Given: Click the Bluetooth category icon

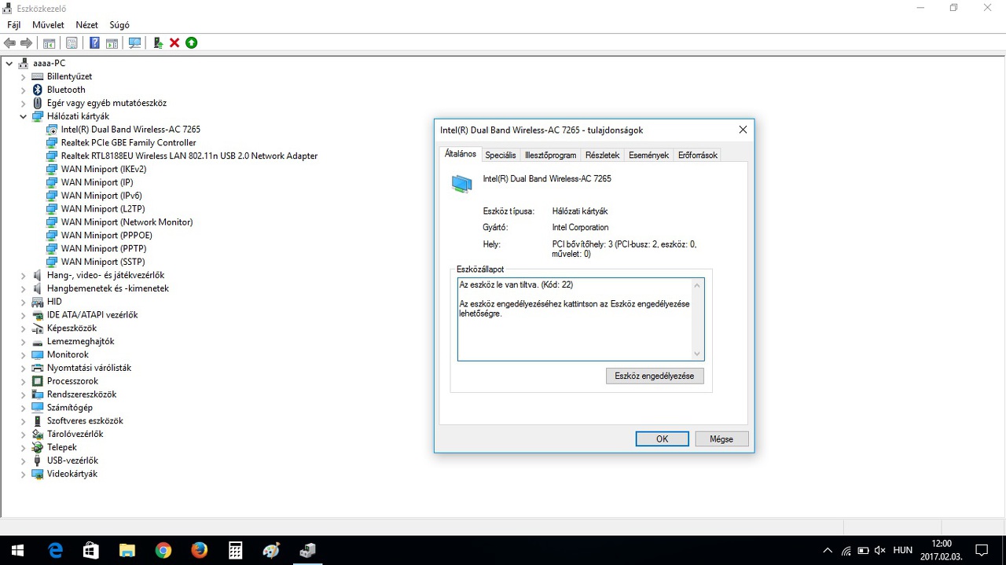Looking at the screenshot, I should pos(37,90).
